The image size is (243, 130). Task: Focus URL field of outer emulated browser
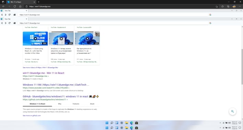(x=113, y=15)
